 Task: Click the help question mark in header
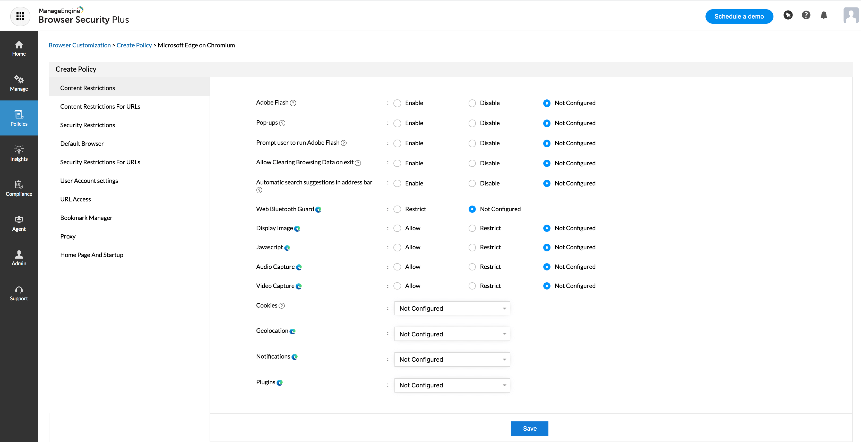pos(806,15)
